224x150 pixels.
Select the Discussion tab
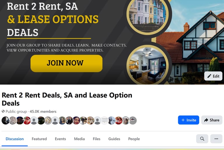[15, 139]
